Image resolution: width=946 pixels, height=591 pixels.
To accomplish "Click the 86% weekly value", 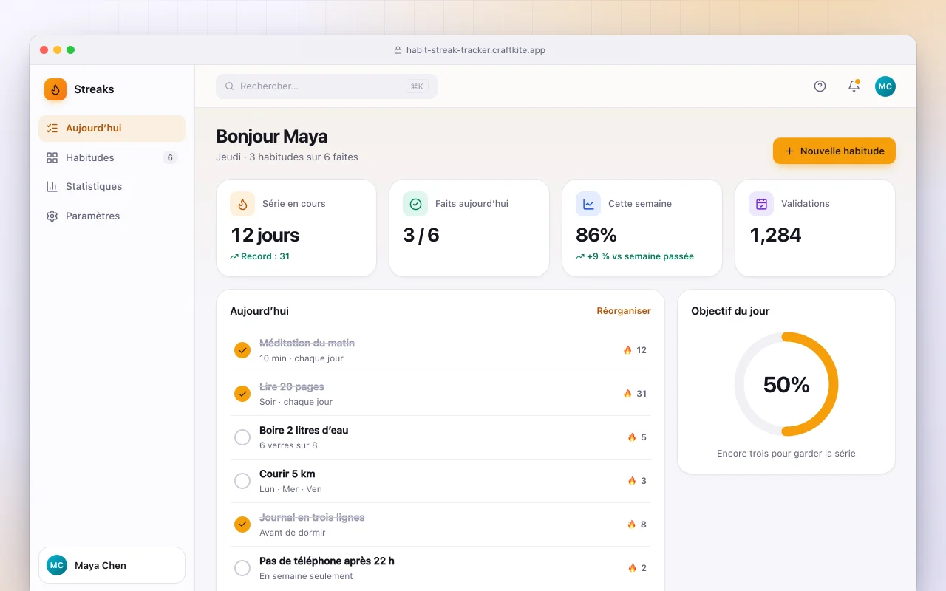I will click(596, 235).
